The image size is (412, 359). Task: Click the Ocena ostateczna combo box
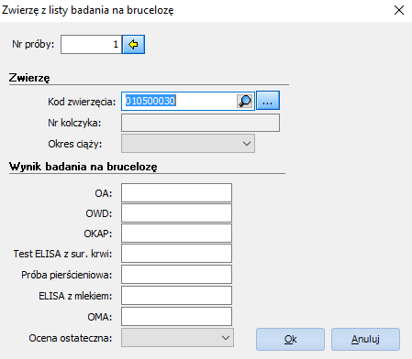(x=177, y=338)
